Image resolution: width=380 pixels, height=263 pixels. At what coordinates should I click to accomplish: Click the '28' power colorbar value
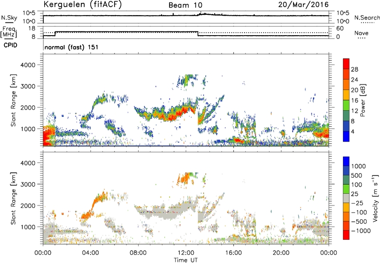354,69
